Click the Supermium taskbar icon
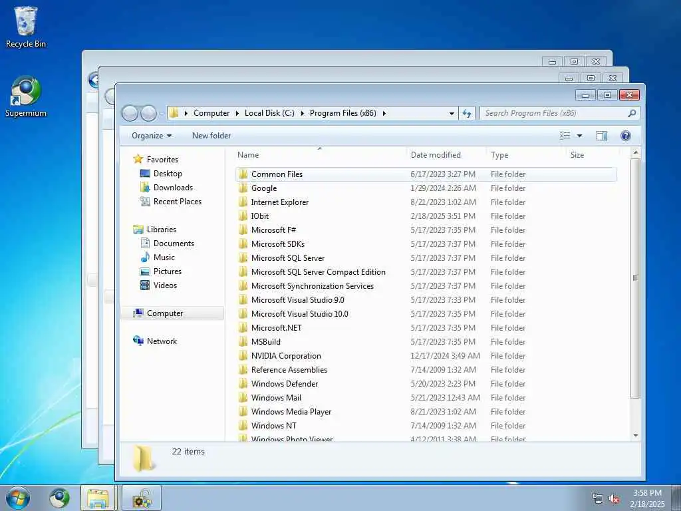The image size is (681, 511). pyautogui.click(x=59, y=498)
